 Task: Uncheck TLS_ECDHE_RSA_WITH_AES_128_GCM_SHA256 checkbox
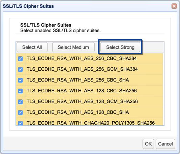[x=20, y=102]
